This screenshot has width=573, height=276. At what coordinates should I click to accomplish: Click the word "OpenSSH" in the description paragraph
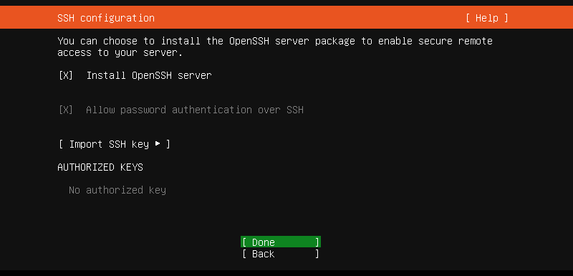[249, 41]
